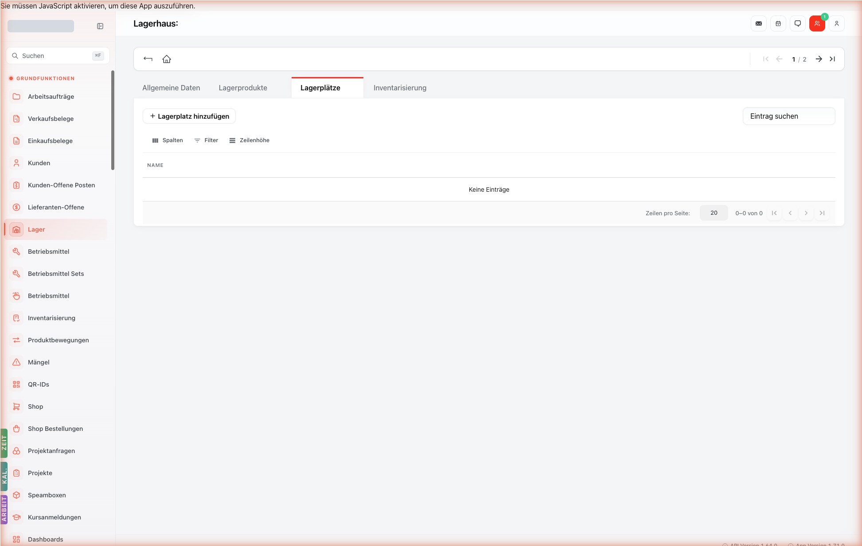This screenshot has height=546, width=862.
Task: Open Arbeitsaufträge in the sidebar
Action: click(56, 97)
